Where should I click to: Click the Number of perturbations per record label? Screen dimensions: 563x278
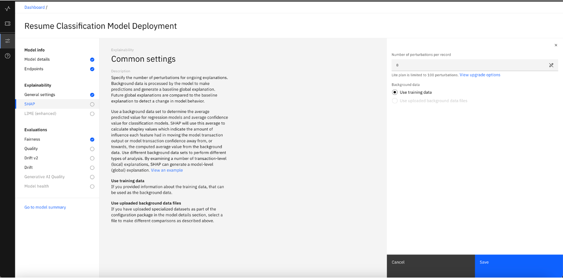pyautogui.click(x=421, y=55)
